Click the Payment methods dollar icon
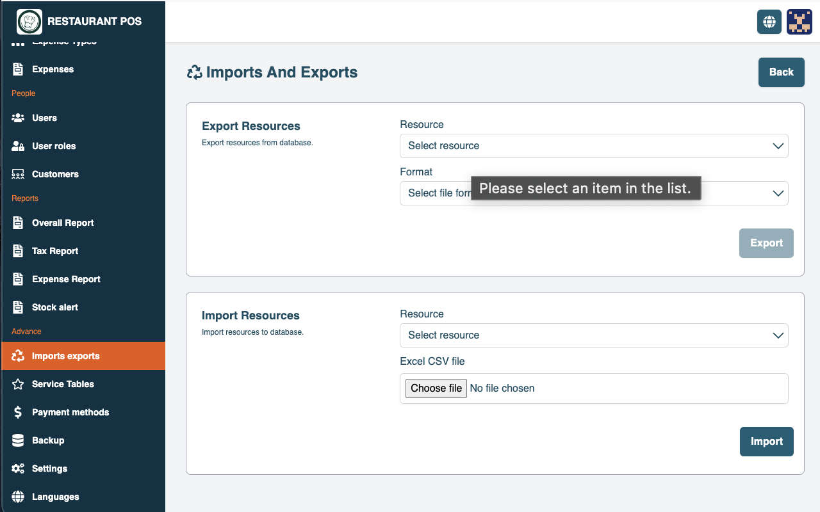This screenshot has width=820, height=512. [x=18, y=412]
